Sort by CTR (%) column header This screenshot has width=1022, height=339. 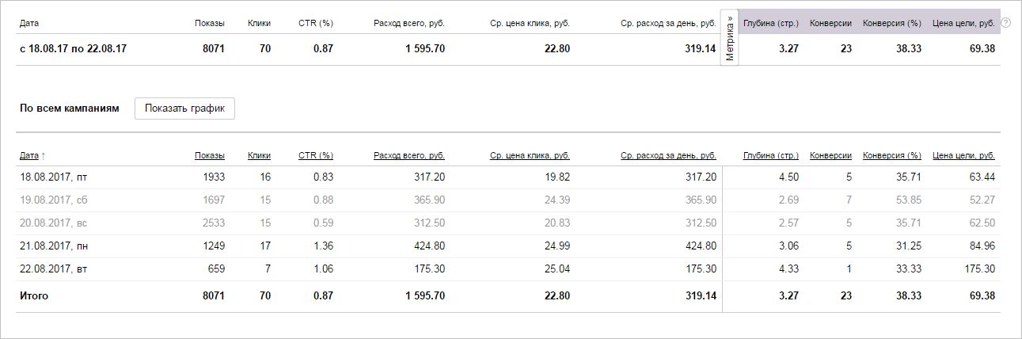[x=315, y=156]
